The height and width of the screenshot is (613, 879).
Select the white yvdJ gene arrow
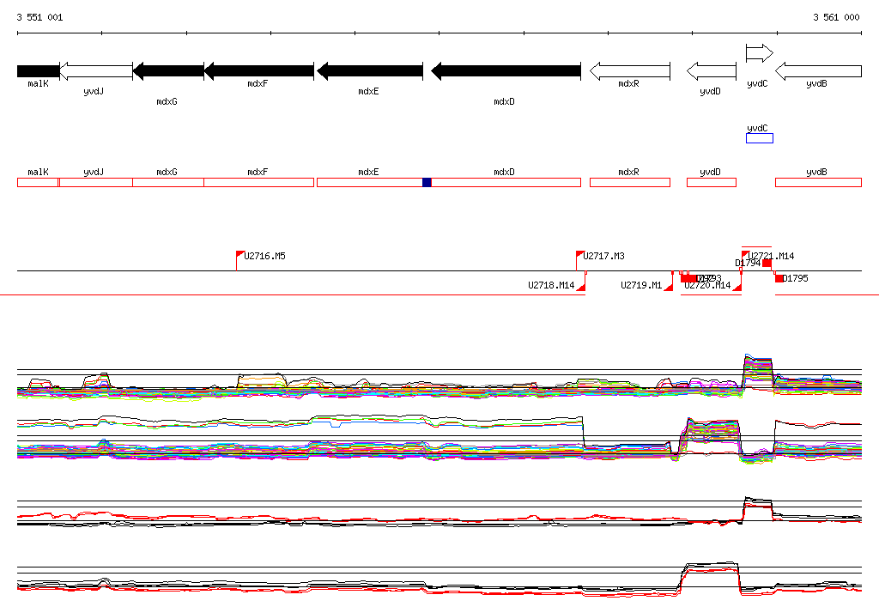tap(96, 71)
